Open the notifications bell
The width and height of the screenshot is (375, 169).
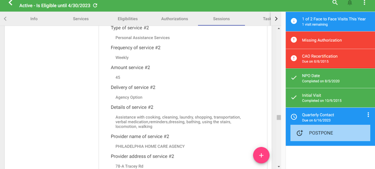click(350, 3)
